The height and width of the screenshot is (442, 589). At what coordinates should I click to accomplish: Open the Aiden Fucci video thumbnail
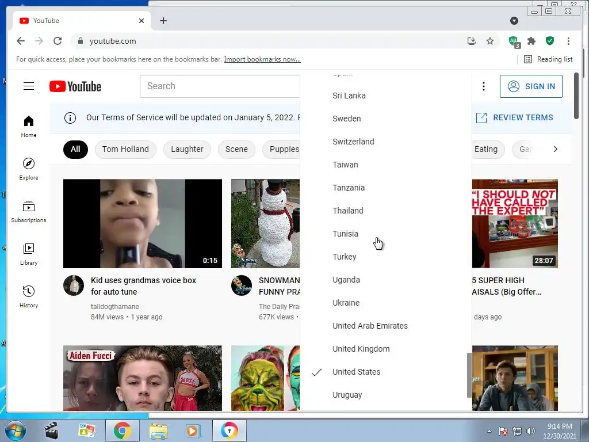coord(143,378)
